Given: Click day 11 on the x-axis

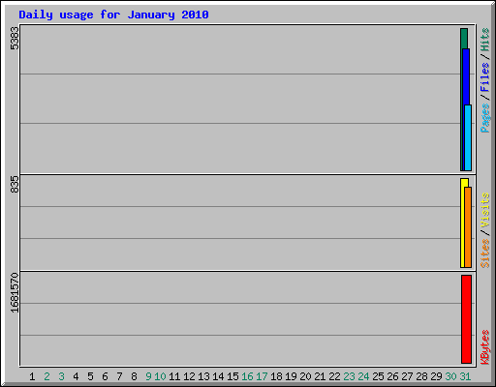Looking at the screenshot, I should pos(174,376).
